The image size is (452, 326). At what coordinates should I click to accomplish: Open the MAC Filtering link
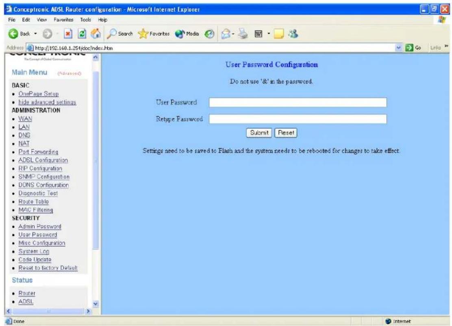click(36, 210)
